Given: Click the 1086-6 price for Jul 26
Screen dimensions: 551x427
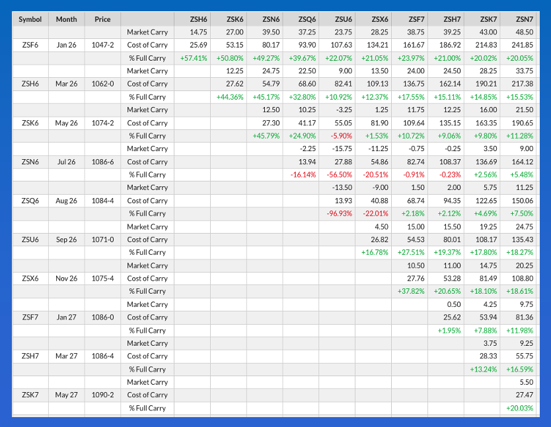Looking at the screenshot, I should (x=102, y=162).
